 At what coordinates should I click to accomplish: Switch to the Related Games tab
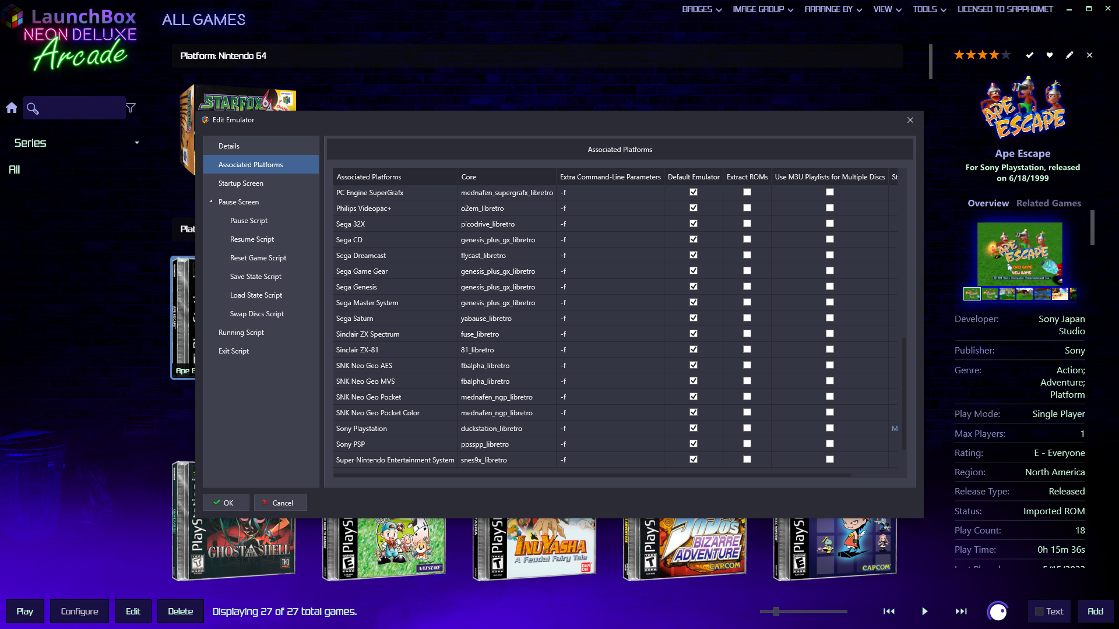[1048, 203]
